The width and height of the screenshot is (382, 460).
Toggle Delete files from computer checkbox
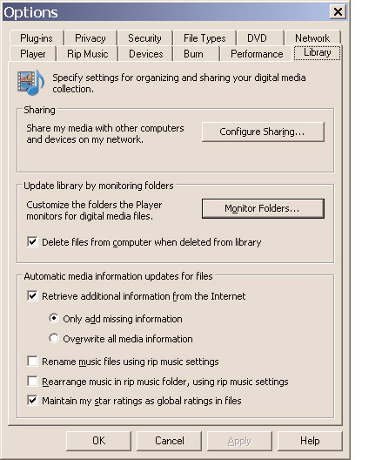(x=32, y=242)
